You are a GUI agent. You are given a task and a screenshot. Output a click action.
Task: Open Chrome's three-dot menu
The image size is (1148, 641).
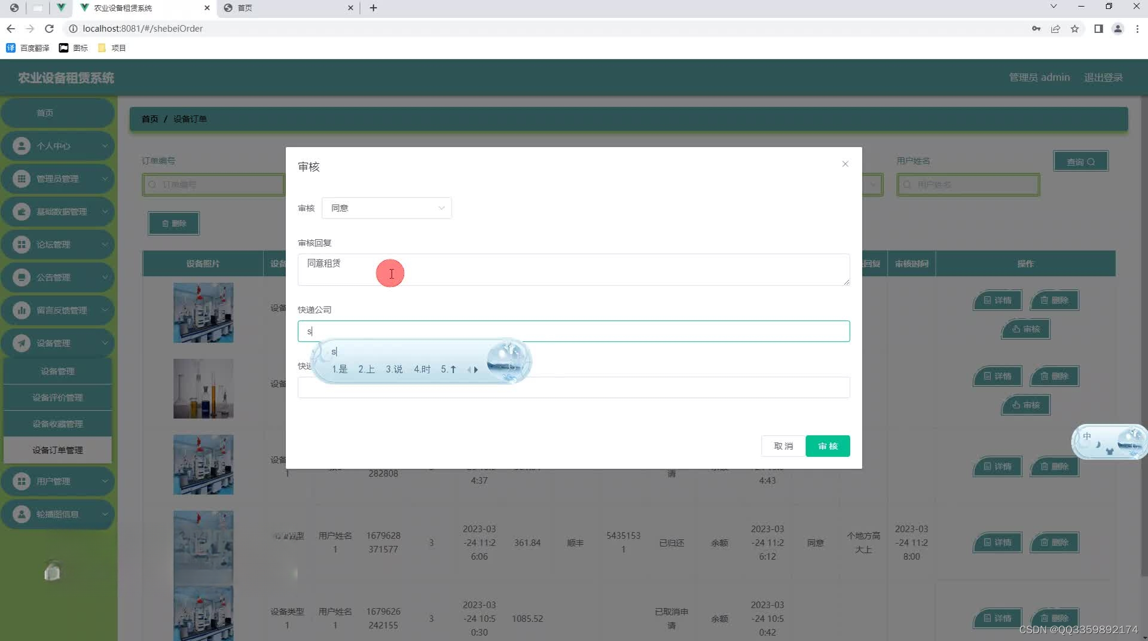tap(1137, 29)
